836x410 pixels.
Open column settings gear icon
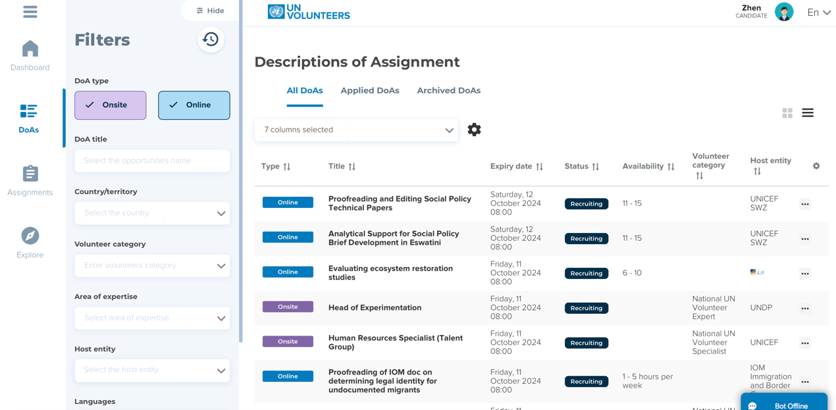pyautogui.click(x=474, y=130)
